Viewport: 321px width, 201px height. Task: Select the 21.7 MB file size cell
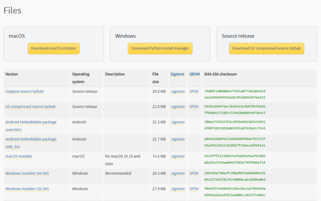coord(159,139)
